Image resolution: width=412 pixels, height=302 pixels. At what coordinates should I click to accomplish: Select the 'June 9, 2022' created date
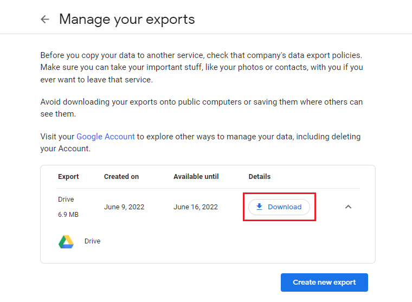(124, 207)
